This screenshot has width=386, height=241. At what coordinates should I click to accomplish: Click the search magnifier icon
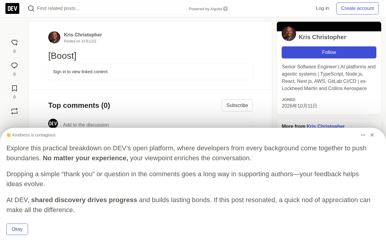pyautogui.click(x=31, y=8)
